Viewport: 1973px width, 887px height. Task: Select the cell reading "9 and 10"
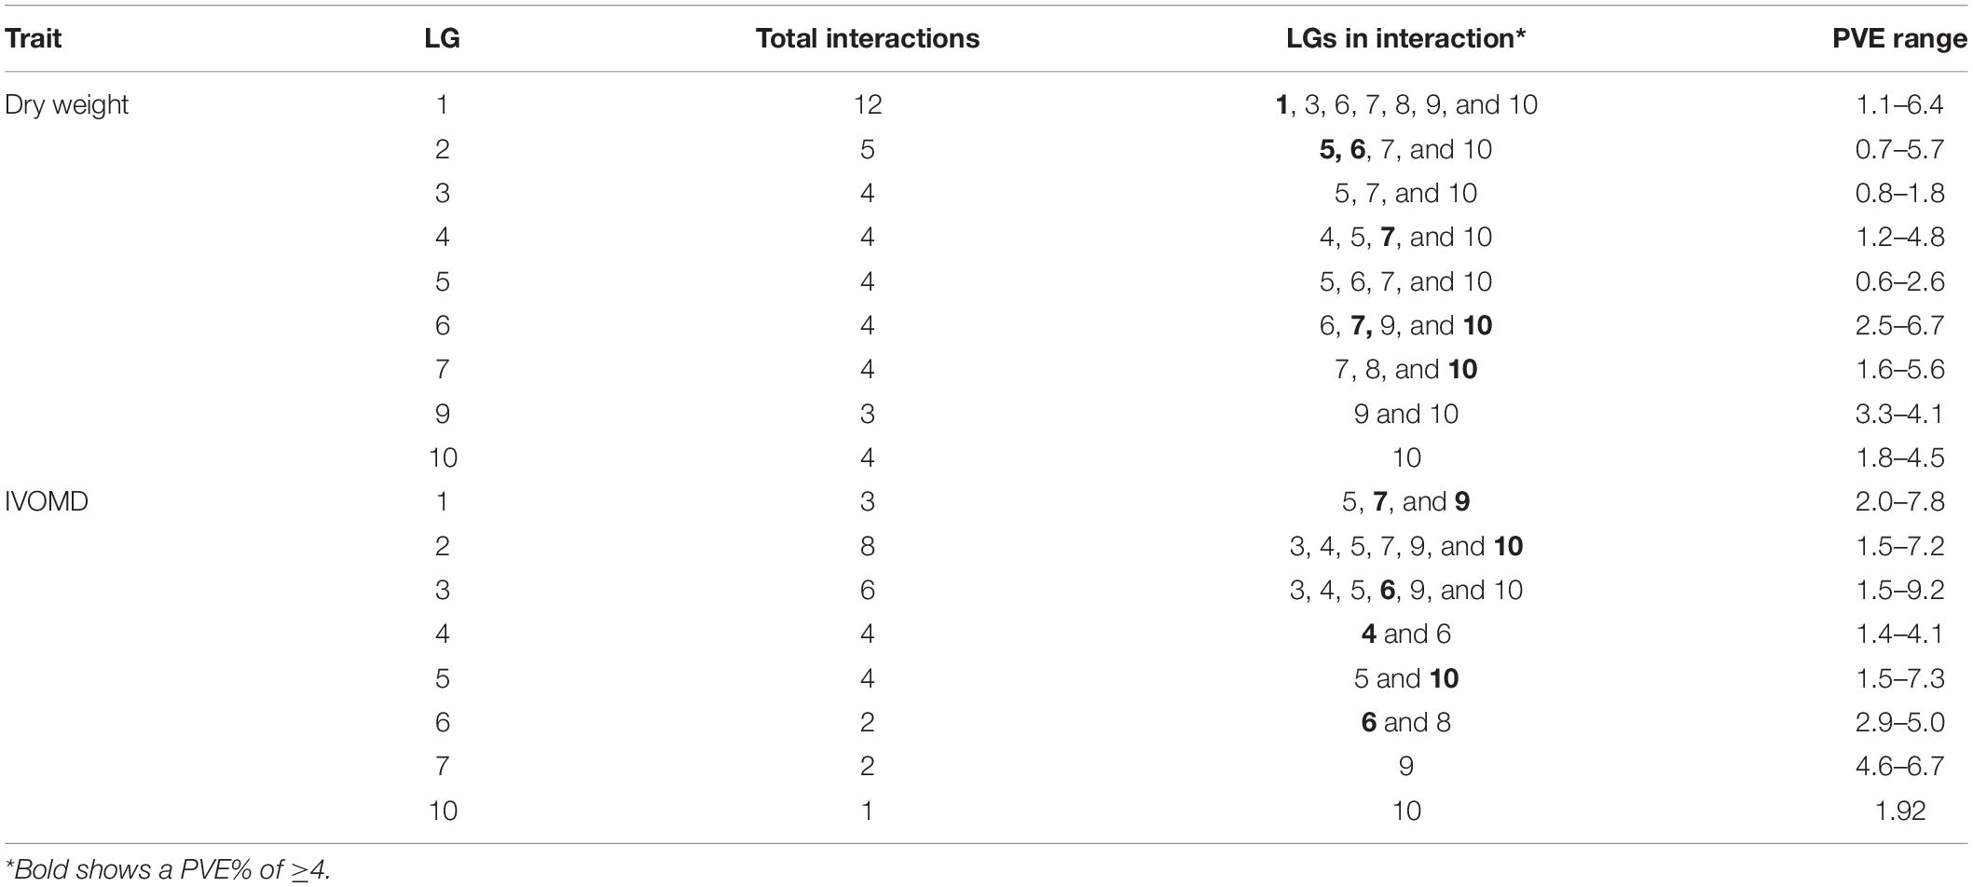pos(1405,413)
